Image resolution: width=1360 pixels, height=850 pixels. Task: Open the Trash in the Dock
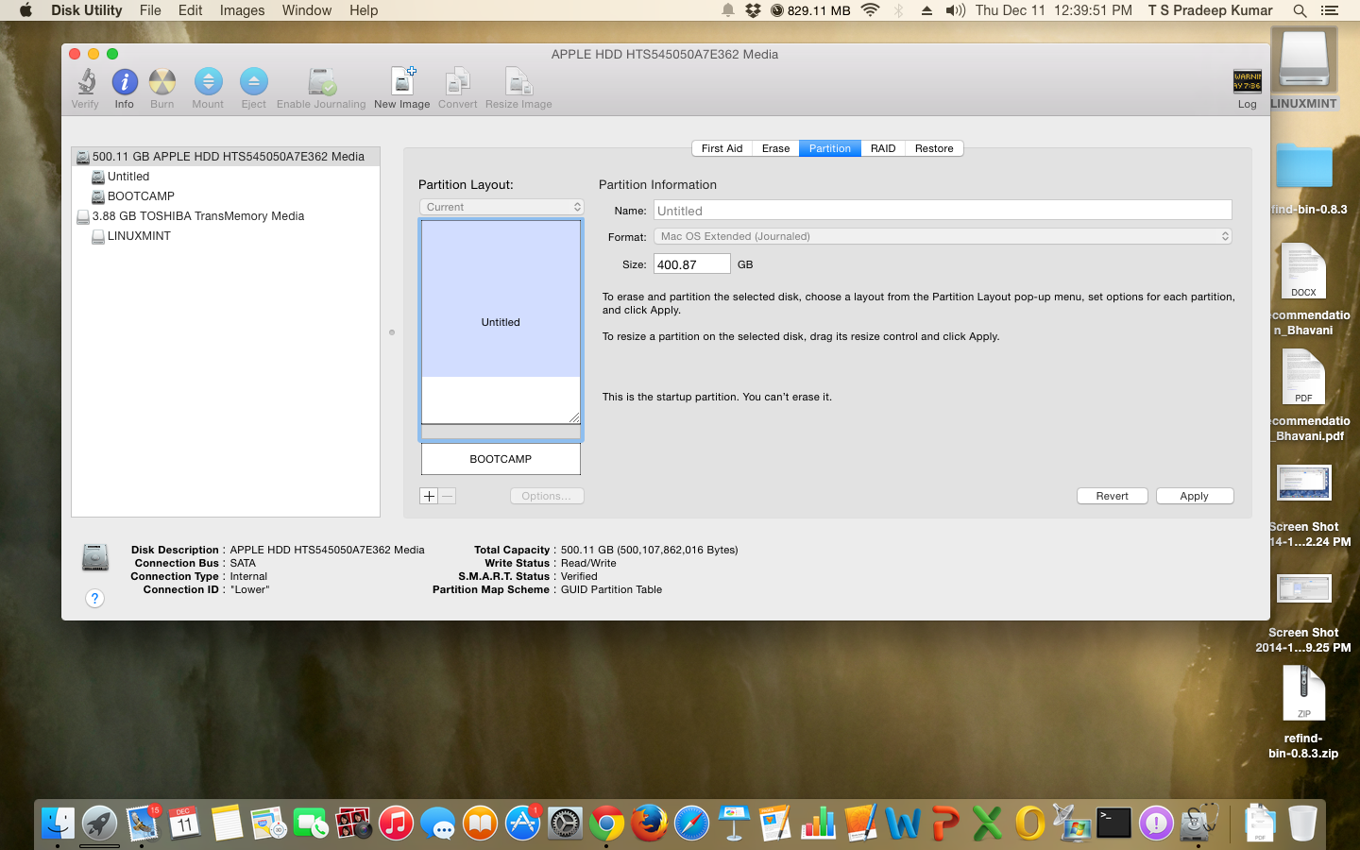1301,824
